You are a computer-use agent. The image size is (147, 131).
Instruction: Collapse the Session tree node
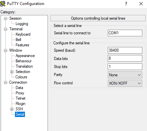click(x=5, y=18)
